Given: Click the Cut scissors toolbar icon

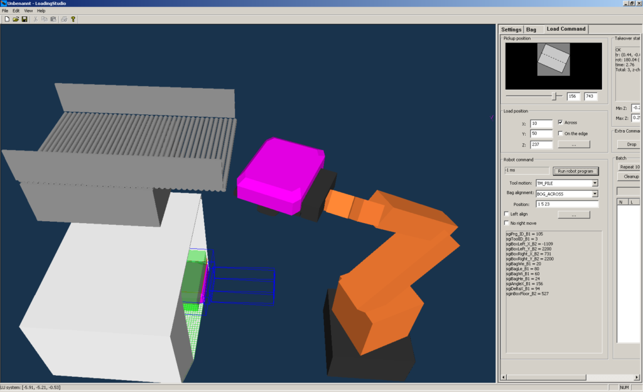Looking at the screenshot, I should (x=36, y=19).
